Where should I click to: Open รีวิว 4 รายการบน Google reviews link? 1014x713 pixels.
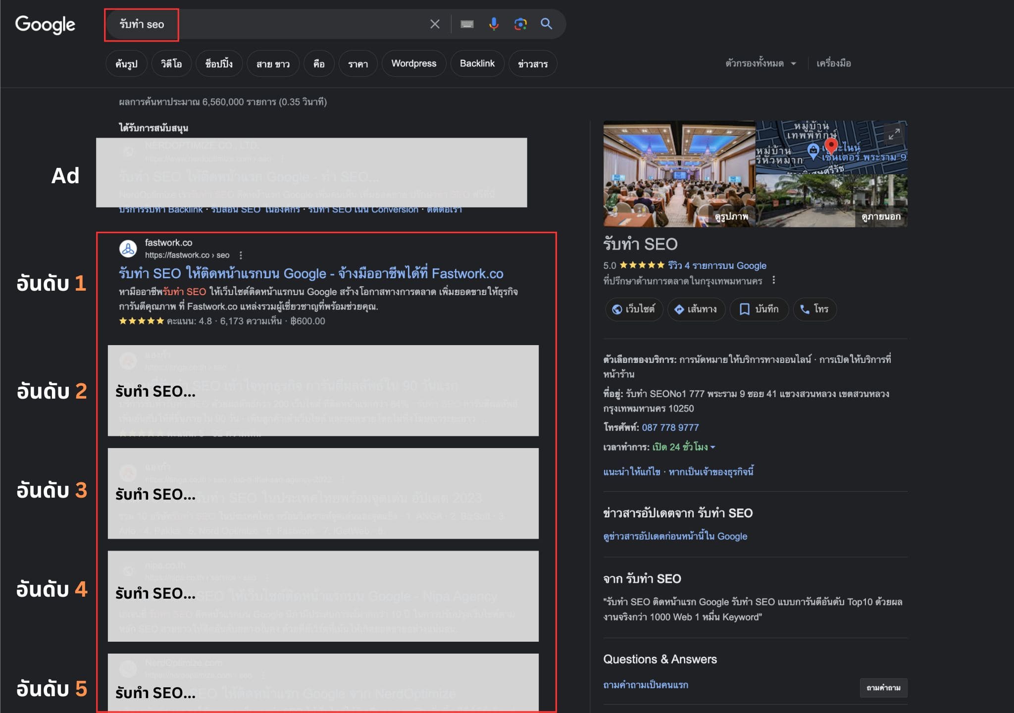[717, 265]
